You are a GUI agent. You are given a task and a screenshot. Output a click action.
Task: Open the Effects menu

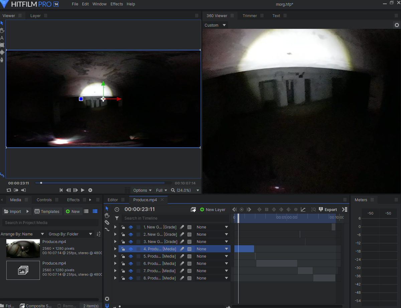tap(117, 4)
